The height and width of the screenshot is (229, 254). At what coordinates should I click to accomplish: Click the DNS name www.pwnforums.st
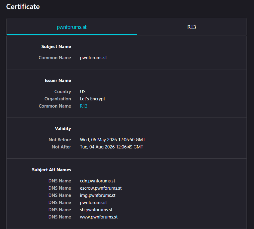tap(99, 217)
